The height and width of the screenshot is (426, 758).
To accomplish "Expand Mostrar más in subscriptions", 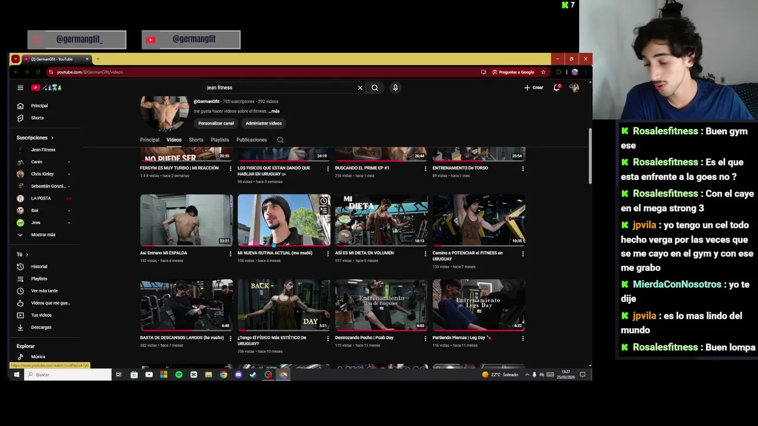I will tap(43, 235).
